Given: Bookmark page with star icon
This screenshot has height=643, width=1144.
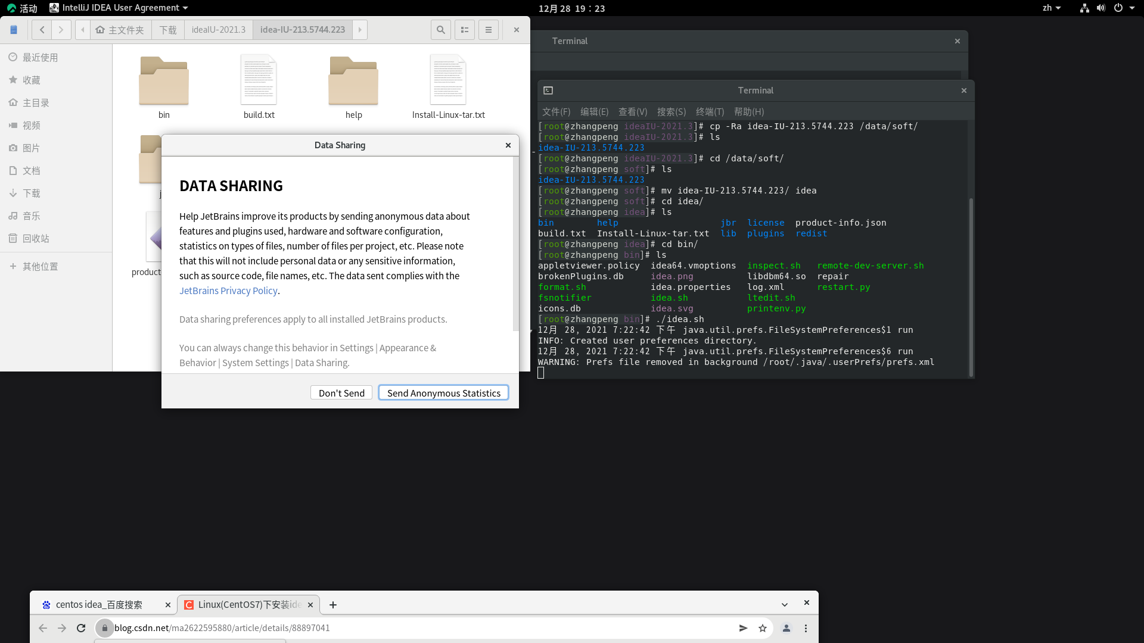Looking at the screenshot, I should tap(763, 628).
